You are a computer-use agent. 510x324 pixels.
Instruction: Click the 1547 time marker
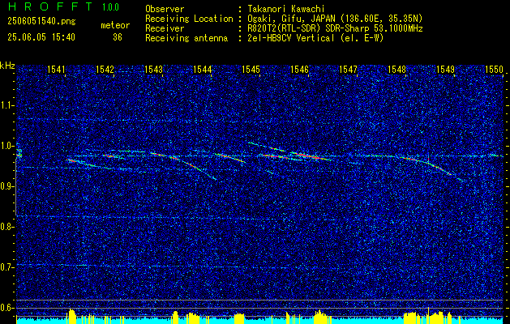(x=349, y=69)
